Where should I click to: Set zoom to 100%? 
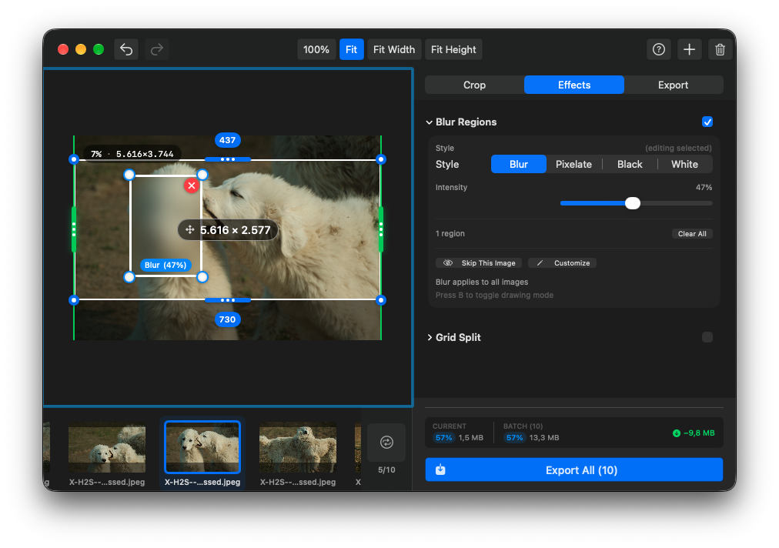pyautogui.click(x=316, y=49)
